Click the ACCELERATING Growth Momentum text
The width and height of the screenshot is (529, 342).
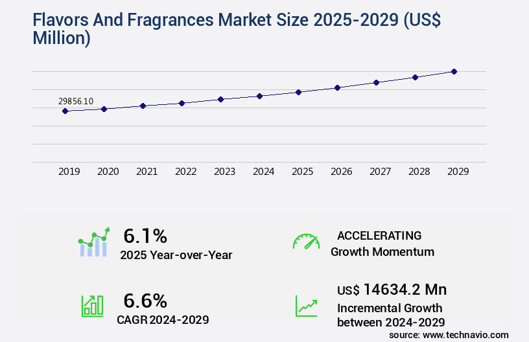click(382, 244)
